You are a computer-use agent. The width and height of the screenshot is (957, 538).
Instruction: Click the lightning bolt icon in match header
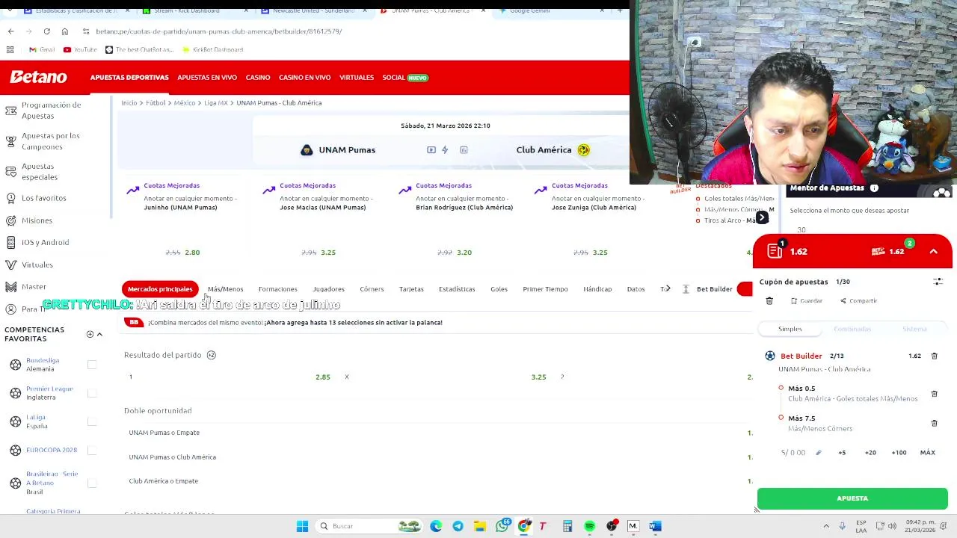[445, 150]
